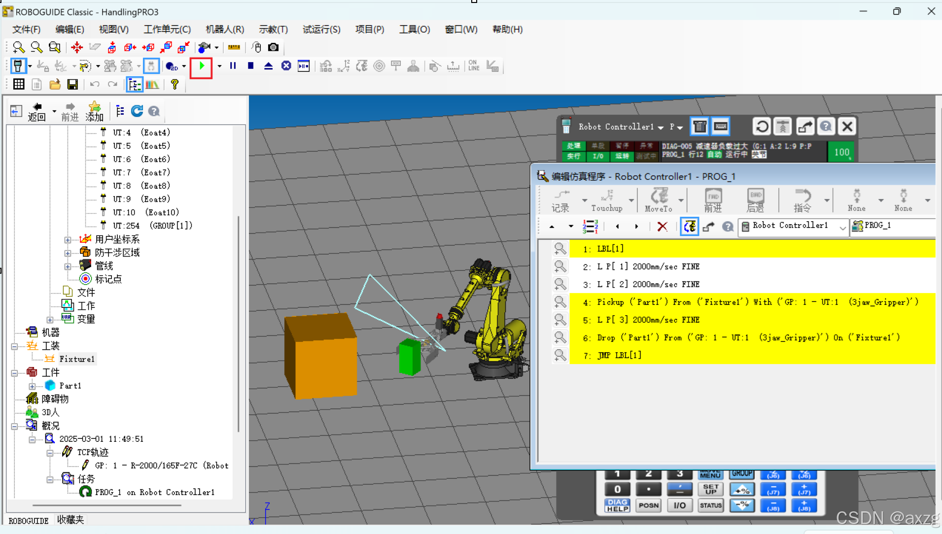Delete line with red X icon
942x534 pixels.
tap(662, 227)
